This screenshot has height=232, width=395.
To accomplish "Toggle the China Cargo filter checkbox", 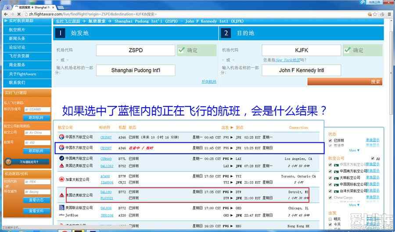I will (330, 197).
